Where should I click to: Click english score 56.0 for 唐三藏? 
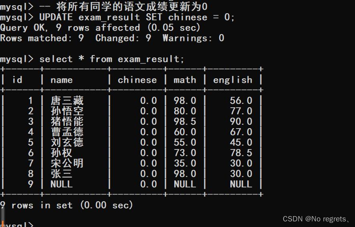[x=241, y=100]
